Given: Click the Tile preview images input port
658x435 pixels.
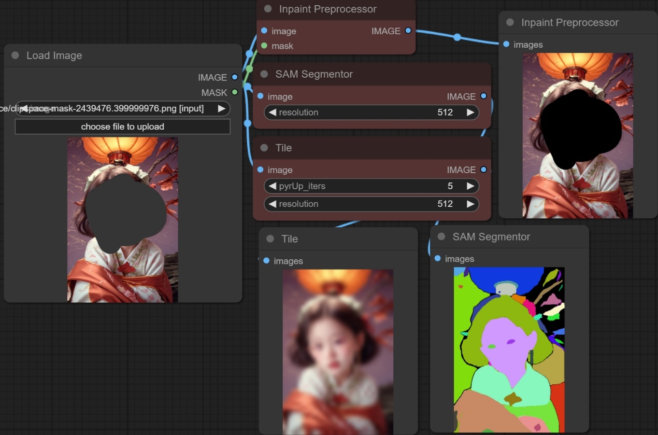Looking at the screenshot, I should [x=266, y=260].
